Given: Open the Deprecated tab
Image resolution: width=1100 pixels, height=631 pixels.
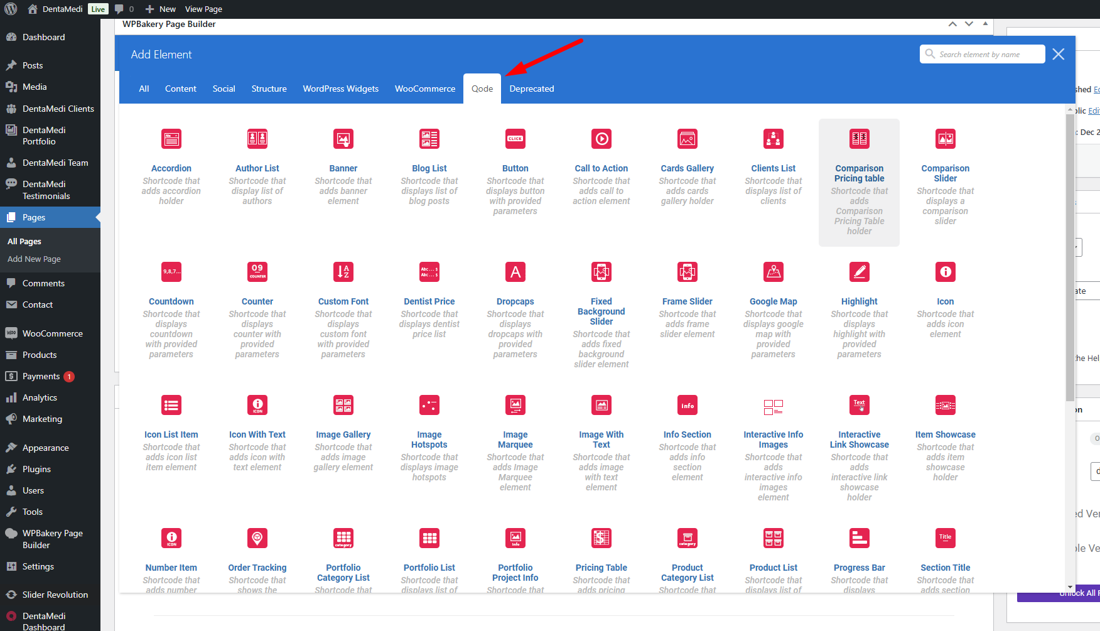Looking at the screenshot, I should pyautogui.click(x=532, y=89).
